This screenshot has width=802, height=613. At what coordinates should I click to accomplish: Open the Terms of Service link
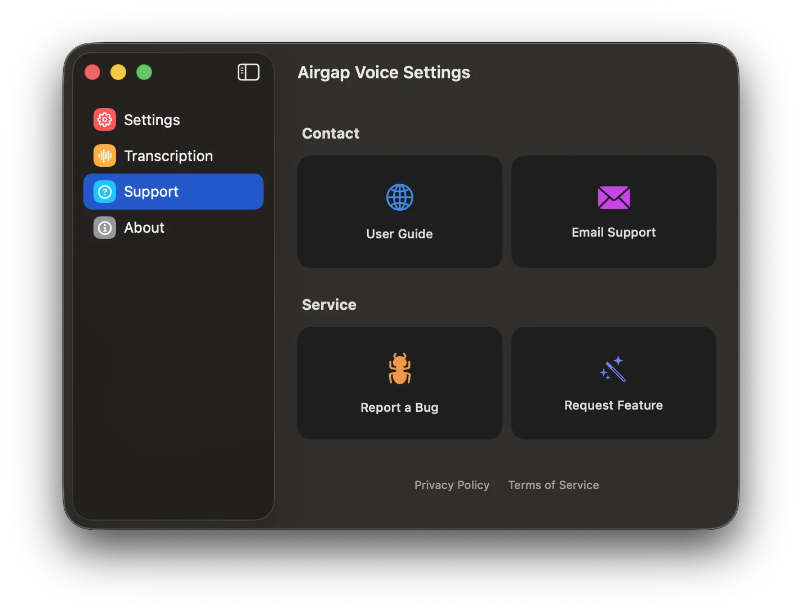click(x=553, y=485)
